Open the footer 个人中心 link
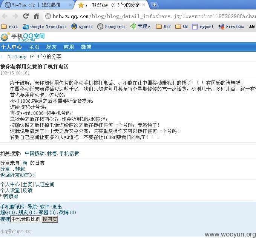Viewport: 256px width, 238px height. coord(10,184)
